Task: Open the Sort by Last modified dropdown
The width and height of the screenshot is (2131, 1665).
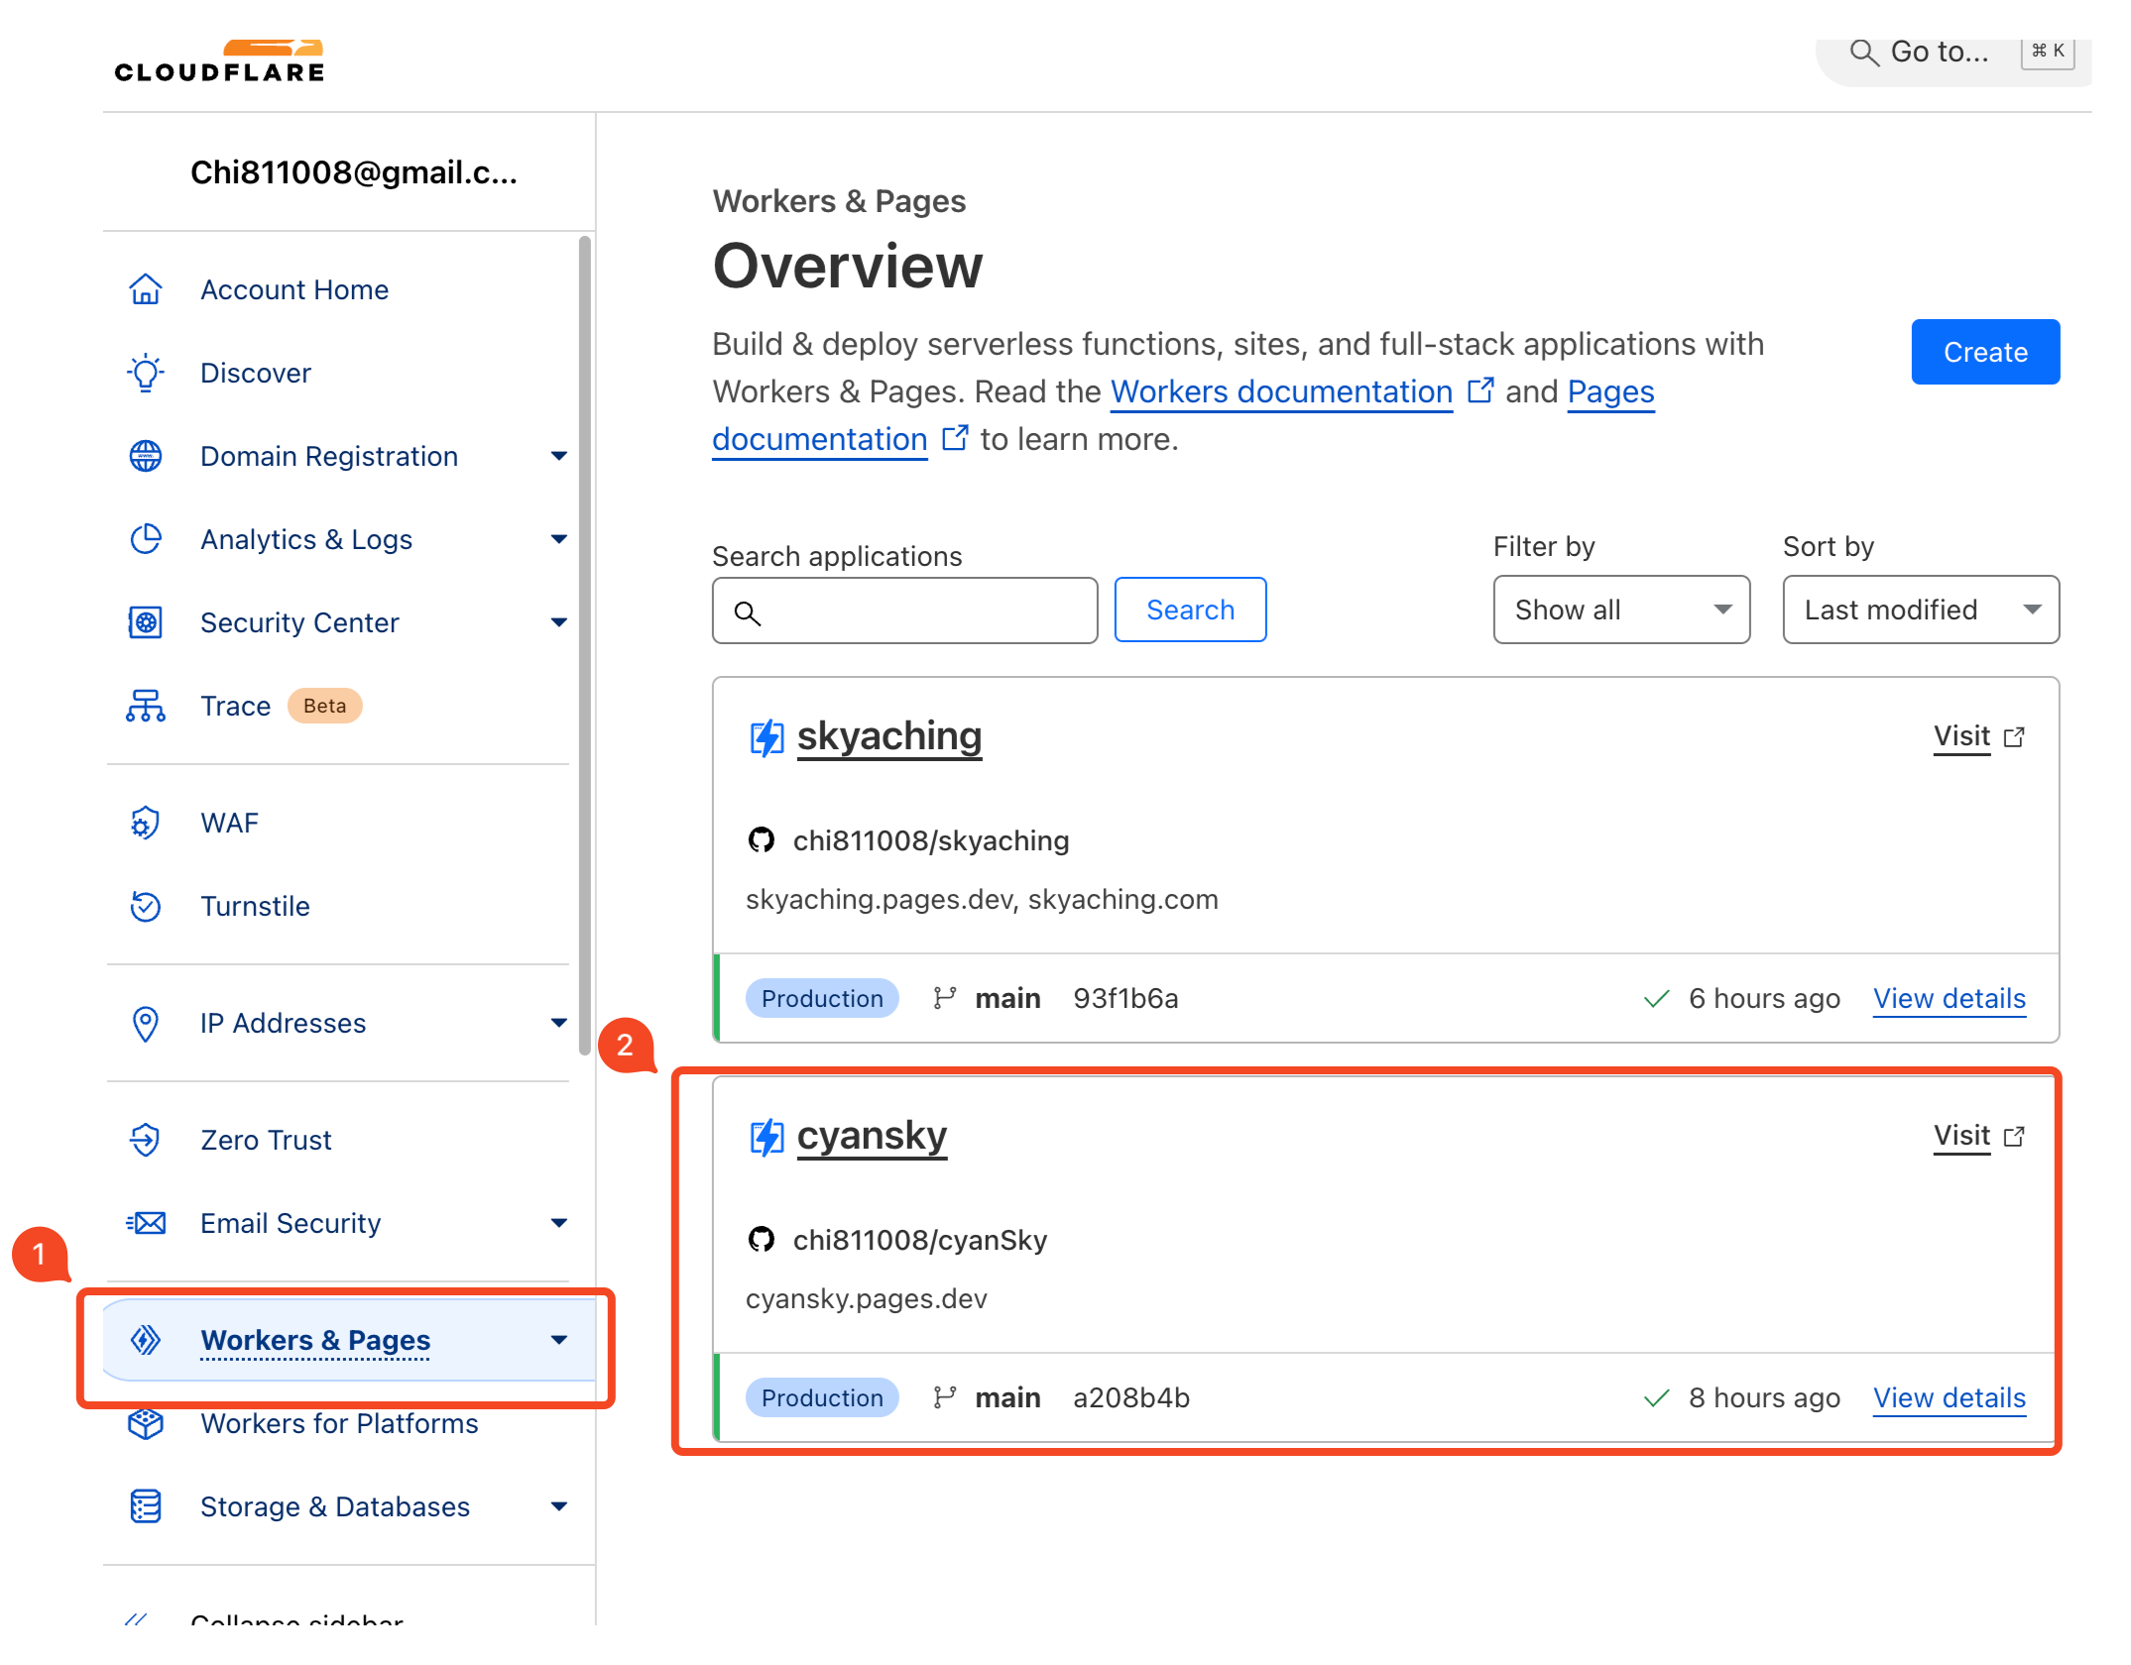Action: [x=1921, y=610]
